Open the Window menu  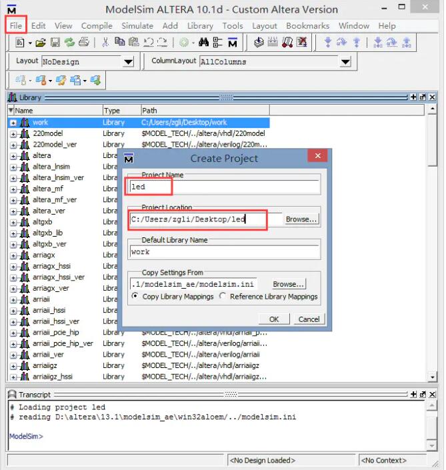tap(354, 26)
